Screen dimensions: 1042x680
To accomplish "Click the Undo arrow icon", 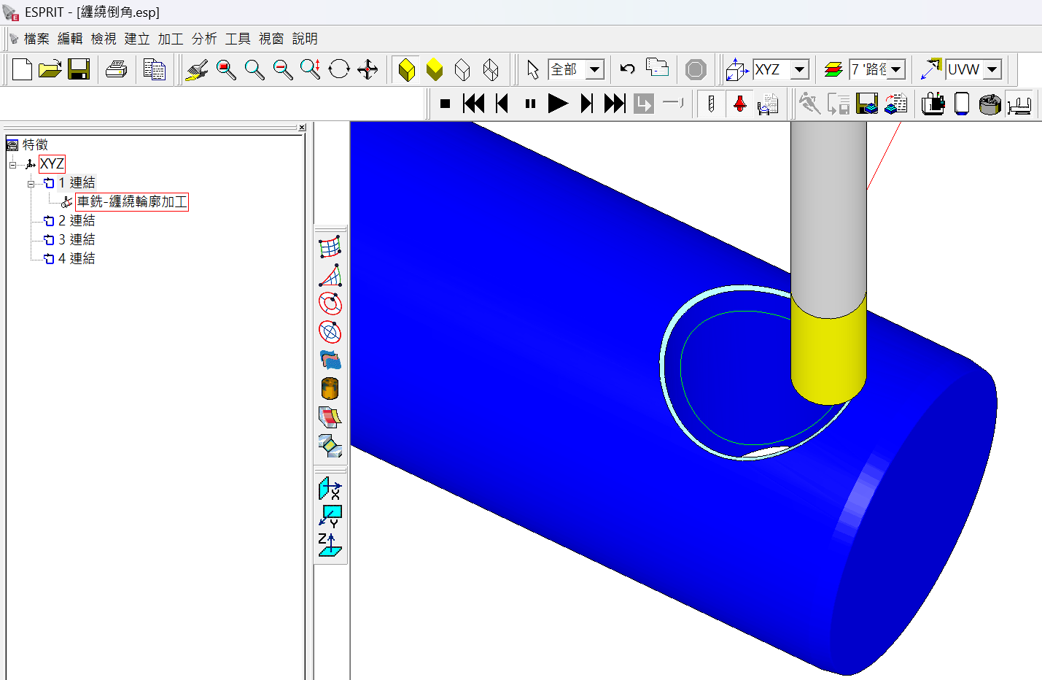I will pos(627,69).
